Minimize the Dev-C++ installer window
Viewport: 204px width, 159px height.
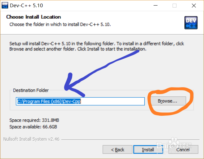tap(156, 6)
